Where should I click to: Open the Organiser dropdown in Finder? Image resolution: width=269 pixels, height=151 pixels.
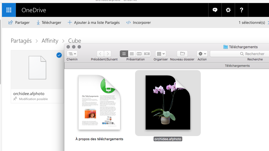pos(160,54)
